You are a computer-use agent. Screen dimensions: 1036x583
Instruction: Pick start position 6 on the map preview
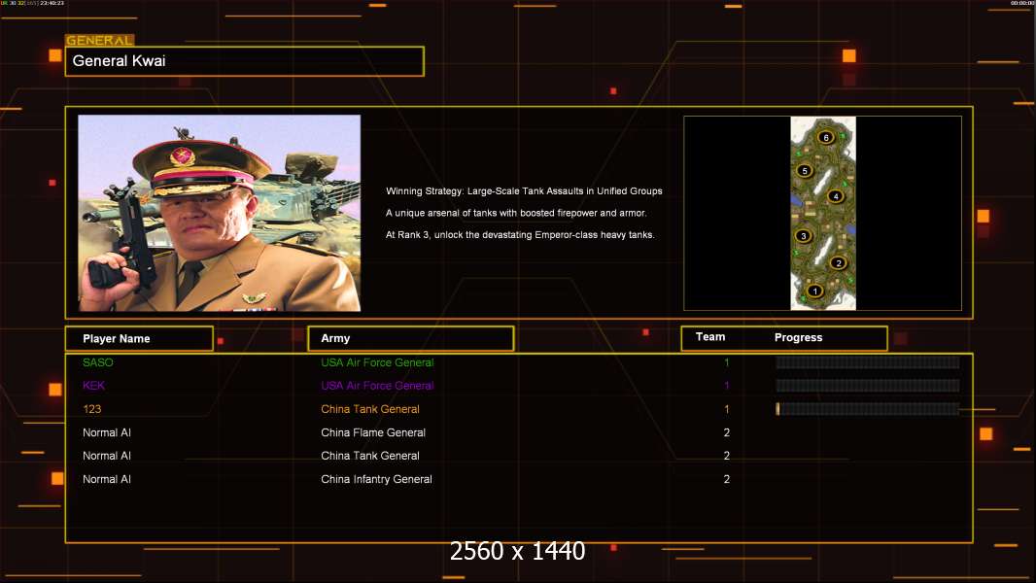pyautogui.click(x=826, y=138)
